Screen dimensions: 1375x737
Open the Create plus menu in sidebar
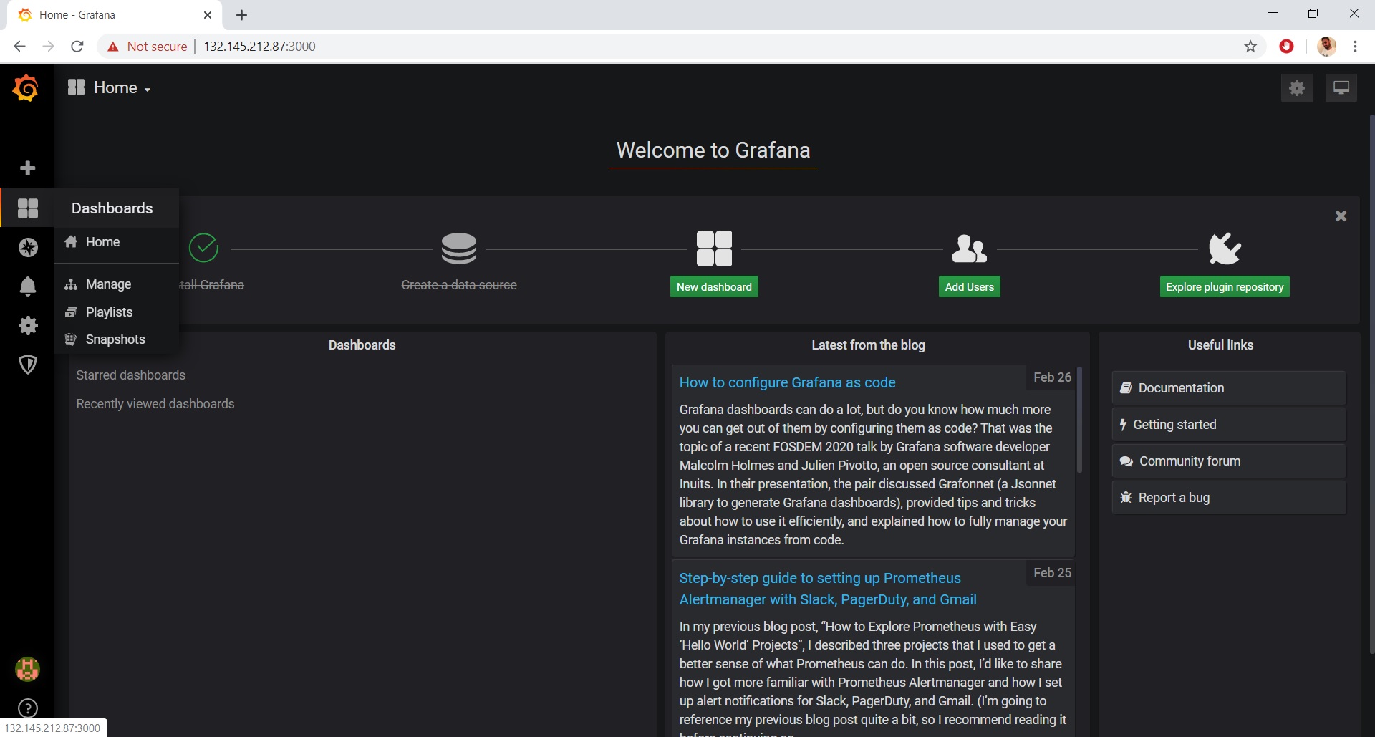(x=28, y=168)
